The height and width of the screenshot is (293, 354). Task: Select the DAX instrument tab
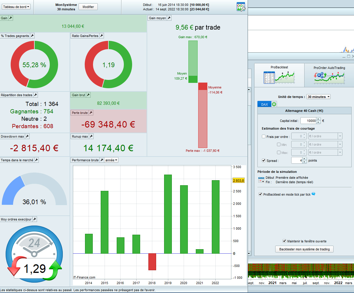click(264, 104)
